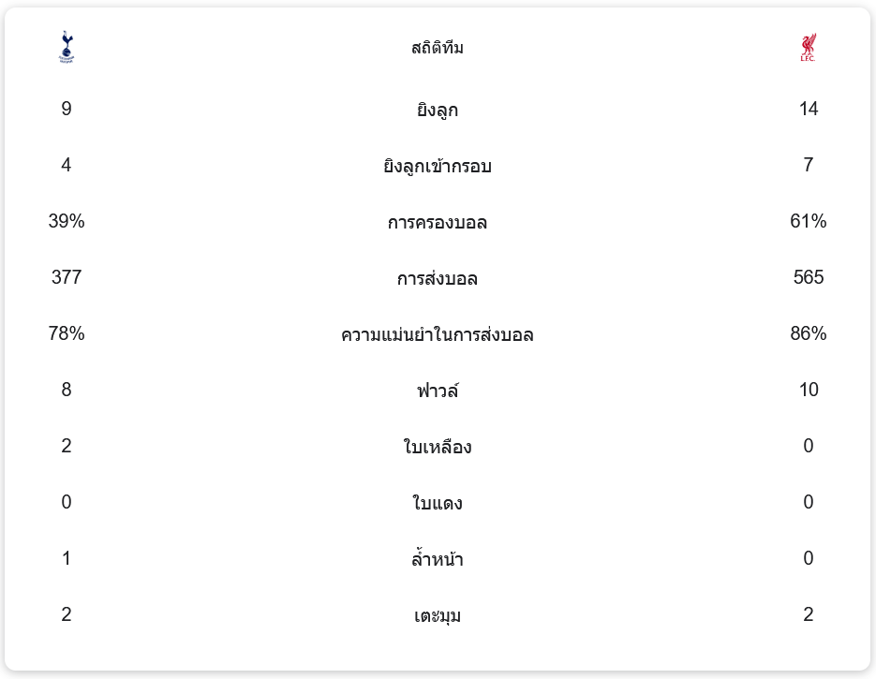876x679 pixels.
Task: Click the สถิติทีม header title
Action: pos(438,48)
